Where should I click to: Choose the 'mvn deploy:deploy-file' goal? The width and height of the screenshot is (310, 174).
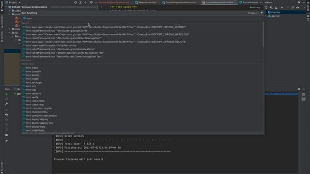point(38,123)
